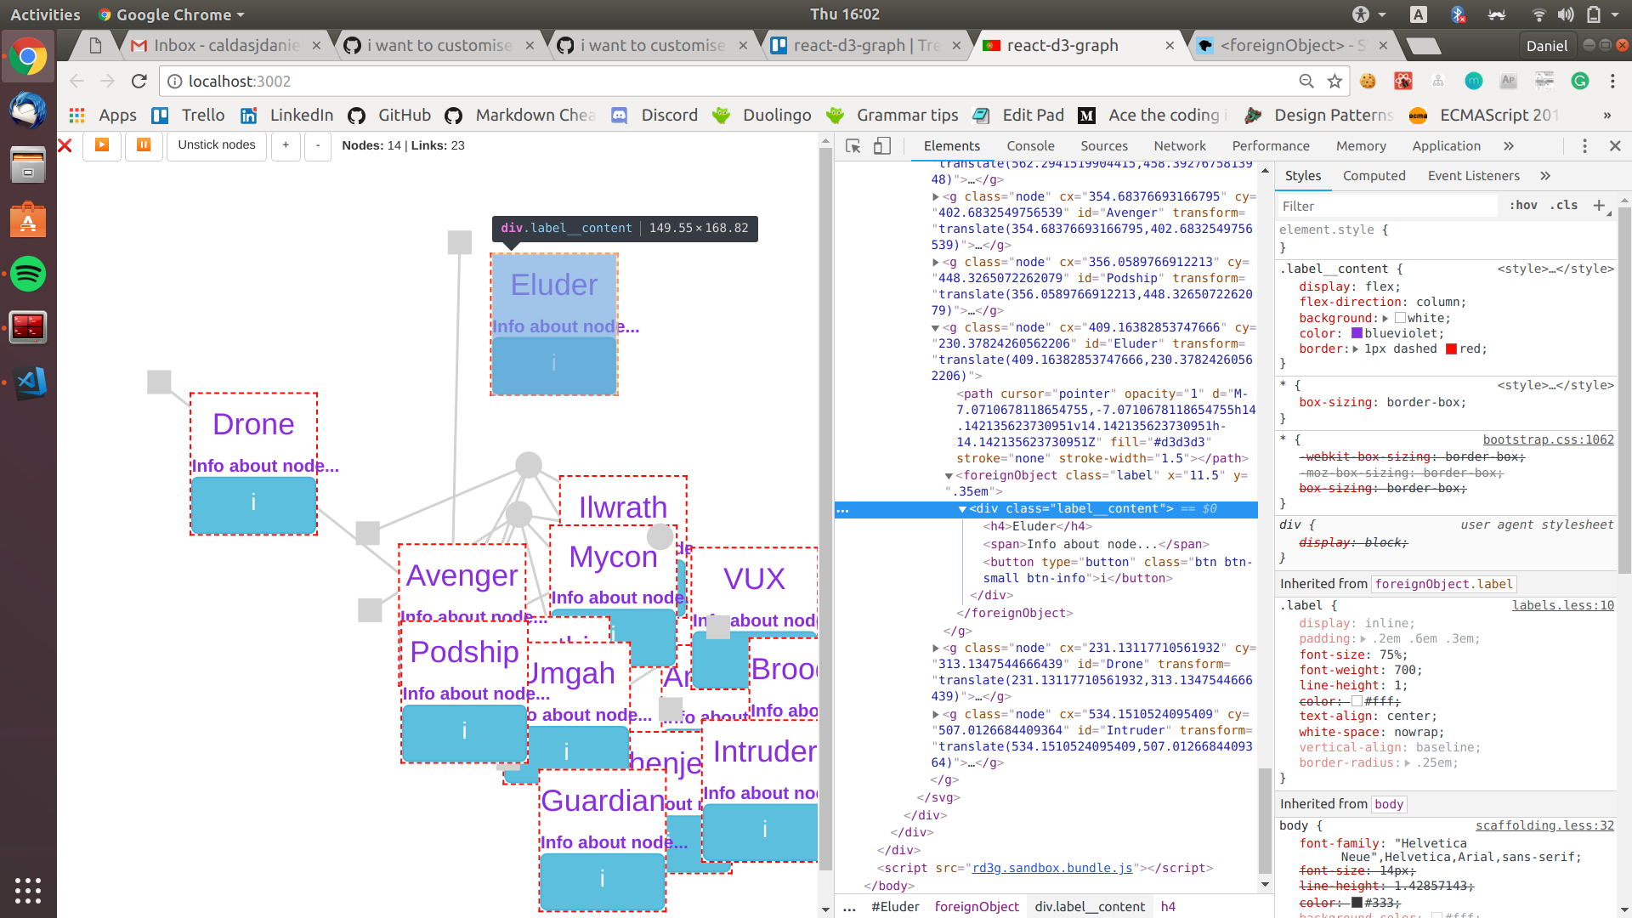Zoom in with the plus button

(286, 145)
